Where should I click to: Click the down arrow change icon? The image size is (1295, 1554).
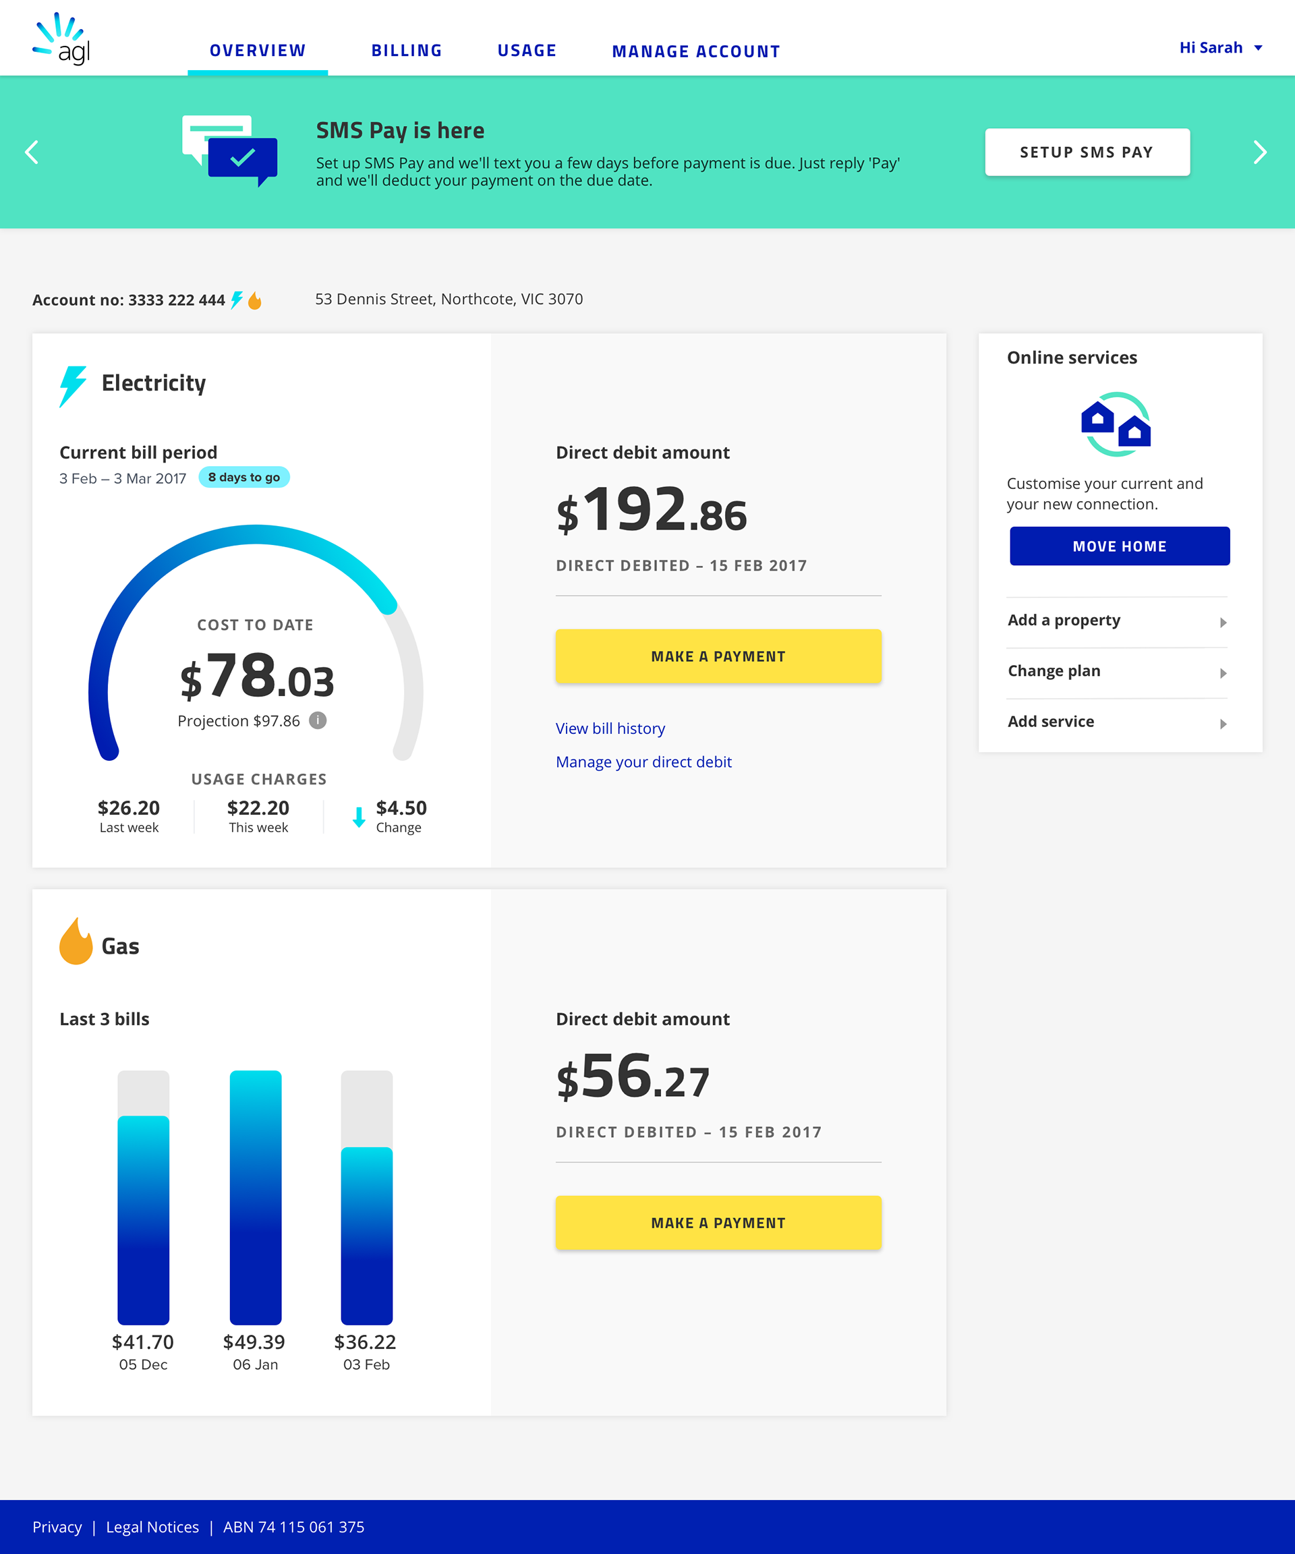pos(359,817)
